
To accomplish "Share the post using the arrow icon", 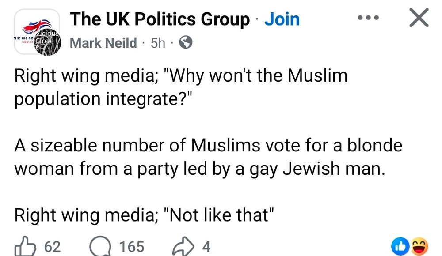I will [181, 246].
